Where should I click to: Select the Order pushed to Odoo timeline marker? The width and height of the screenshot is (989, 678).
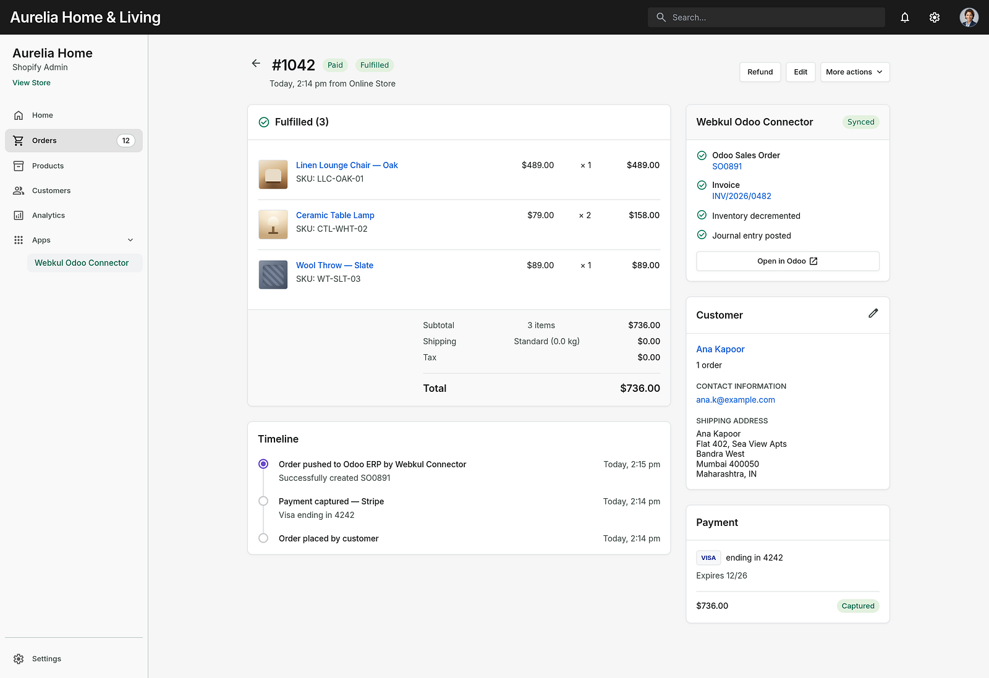(x=263, y=464)
